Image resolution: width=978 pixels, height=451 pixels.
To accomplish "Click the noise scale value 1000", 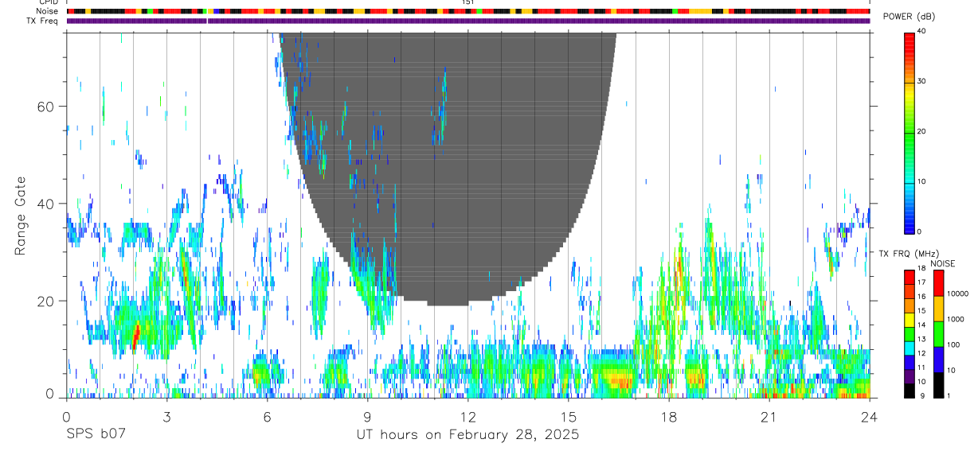I will pyautogui.click(x=956, y=319).
